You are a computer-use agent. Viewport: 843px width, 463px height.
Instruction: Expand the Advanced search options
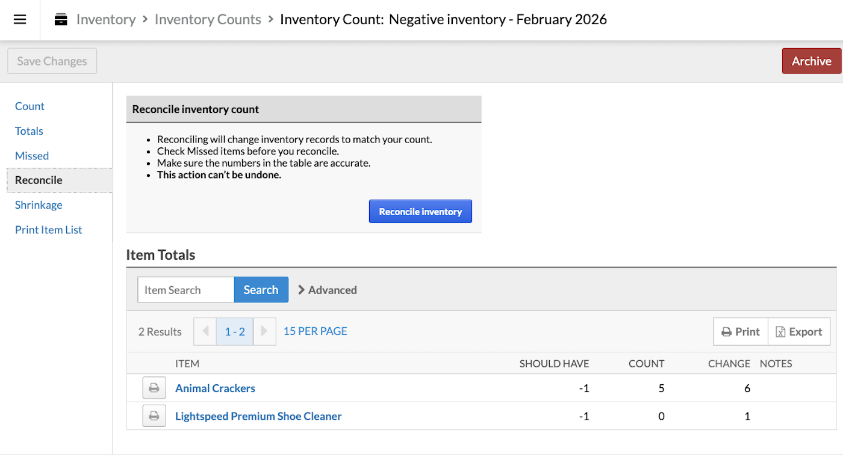(327, 290)
